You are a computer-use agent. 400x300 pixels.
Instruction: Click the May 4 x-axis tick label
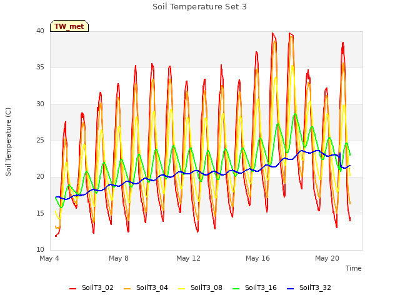coord(49,258)
